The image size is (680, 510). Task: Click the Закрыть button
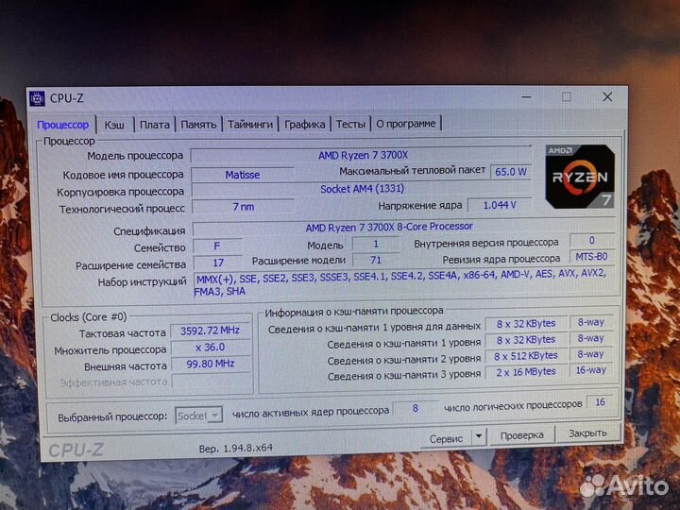coord(588,433)
